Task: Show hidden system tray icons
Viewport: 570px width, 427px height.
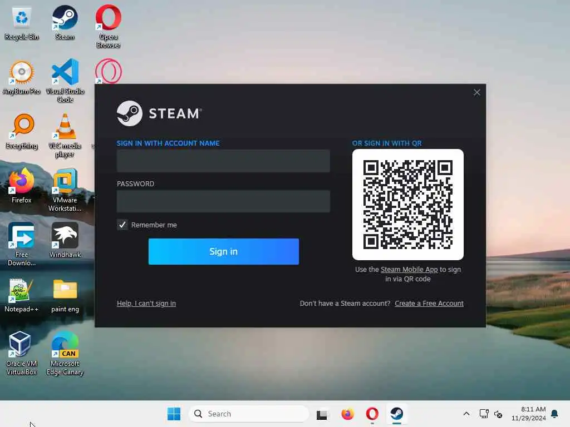Action: pyautogui.click(x=466, y=414)
